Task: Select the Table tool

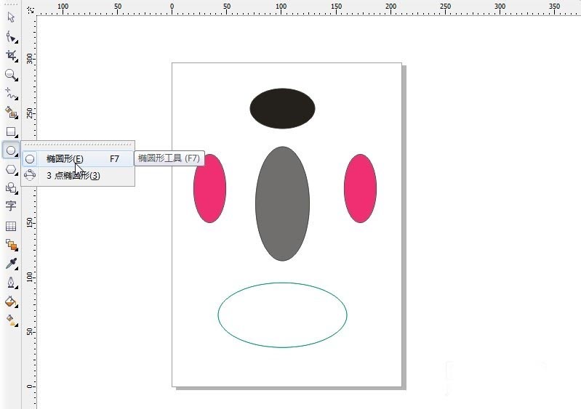Action: [x=11, y=226]
